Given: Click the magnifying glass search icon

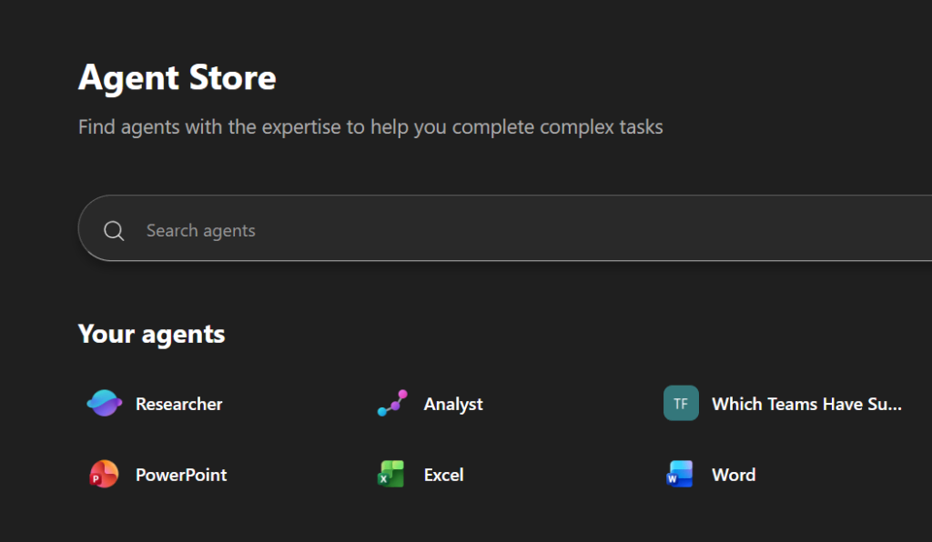Looking at the screenshot, I should click(114, 230).
